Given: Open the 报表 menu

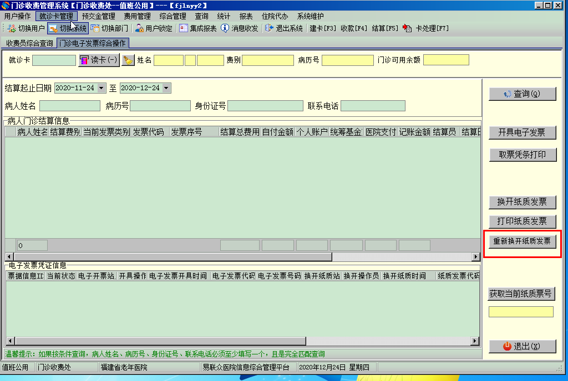Looking at the screenshot, I should [246, 16].
